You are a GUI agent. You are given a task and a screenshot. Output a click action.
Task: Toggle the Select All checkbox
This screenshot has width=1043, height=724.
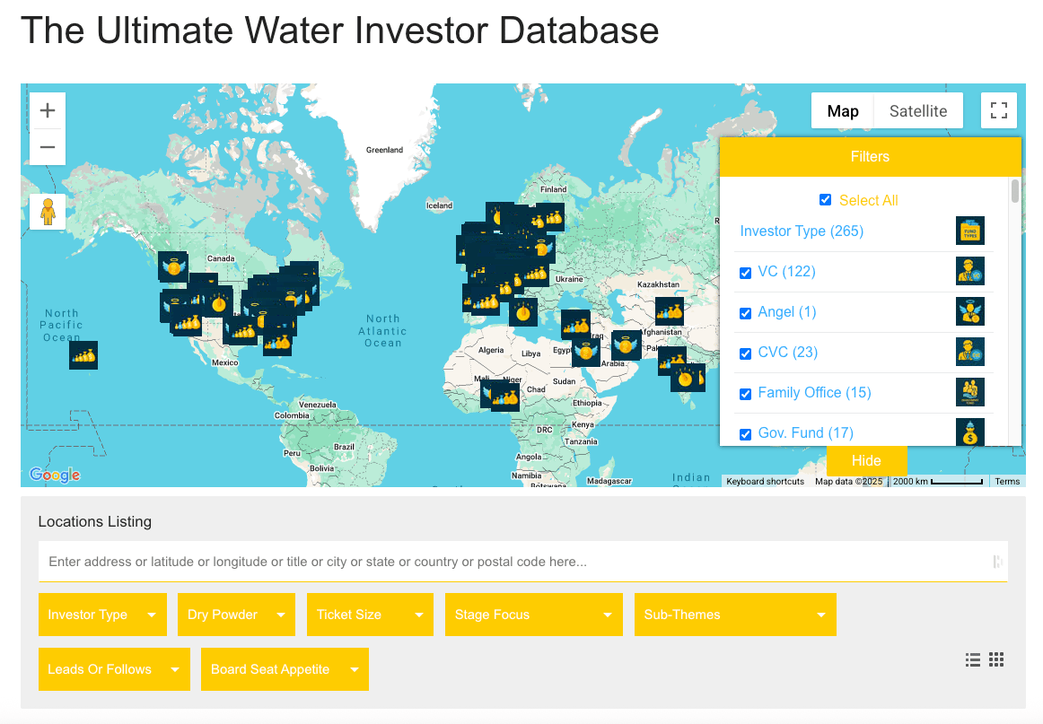[826, 199]
